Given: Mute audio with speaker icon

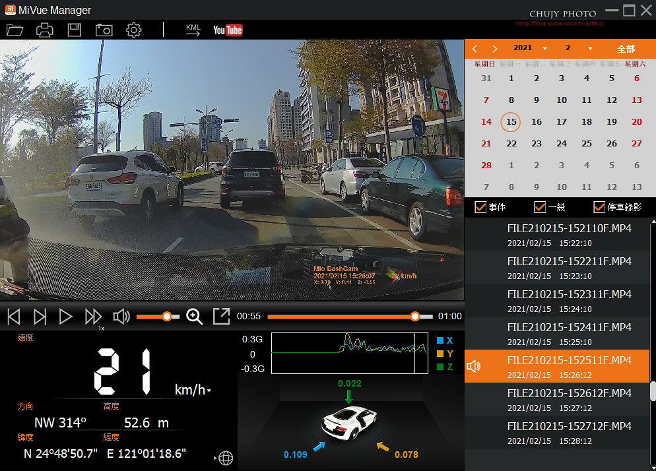Looking at the screenshot, I should pyautogui.click(x=121, y=317).
